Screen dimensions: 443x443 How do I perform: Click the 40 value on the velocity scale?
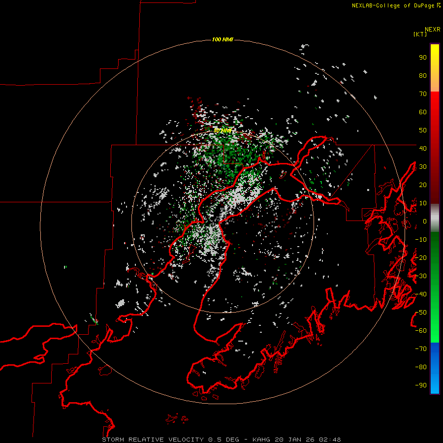coord(423,148)
